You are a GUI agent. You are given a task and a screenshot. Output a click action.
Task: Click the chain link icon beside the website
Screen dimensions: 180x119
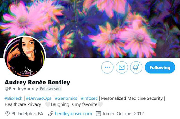[x=51, y=114]
